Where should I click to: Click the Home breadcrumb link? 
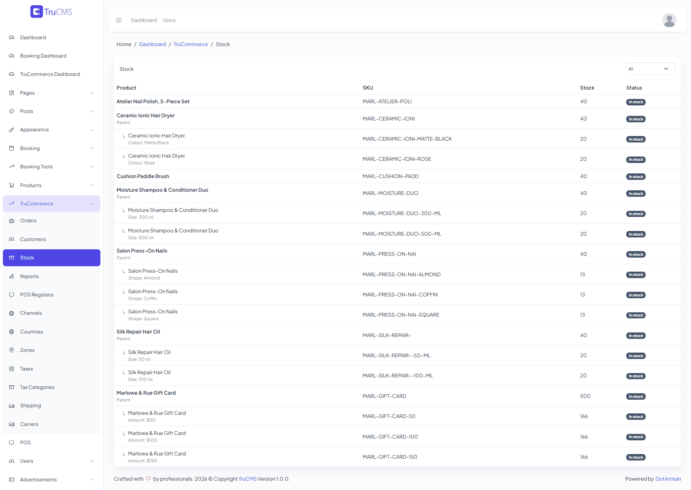(124, 44)
